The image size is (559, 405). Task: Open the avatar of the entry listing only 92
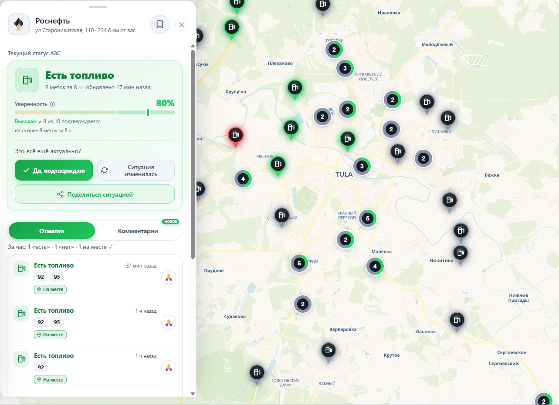pyautogui.click(x=169, y=368)
